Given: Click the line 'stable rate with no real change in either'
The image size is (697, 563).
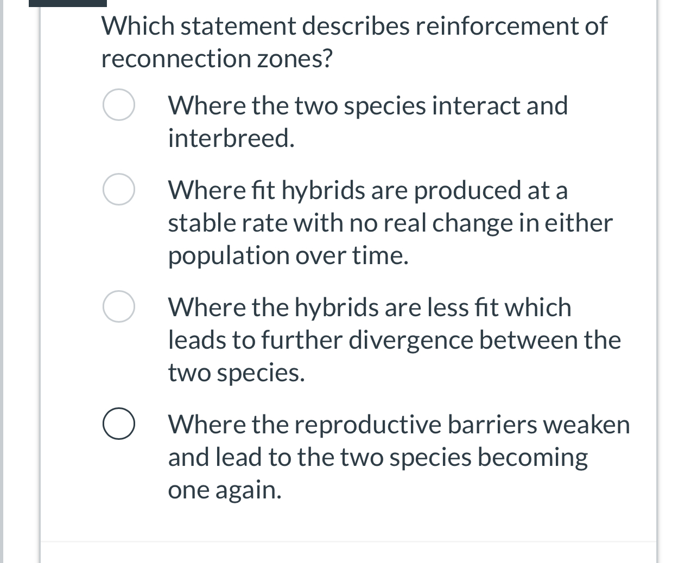Looking at the screenshot, I should click(x=390, y=223).
